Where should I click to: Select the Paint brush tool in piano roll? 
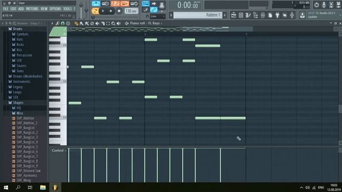pyautogui.click(x=81, y=23)
